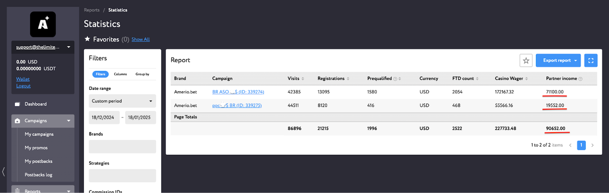
Task: Switch to the Group by tab
Action: click(x=142, y=74)
